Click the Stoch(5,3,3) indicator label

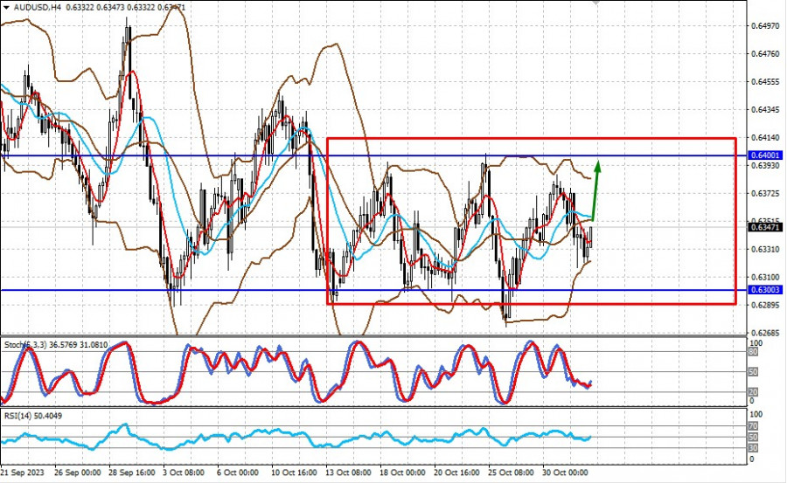pos(25,345)
